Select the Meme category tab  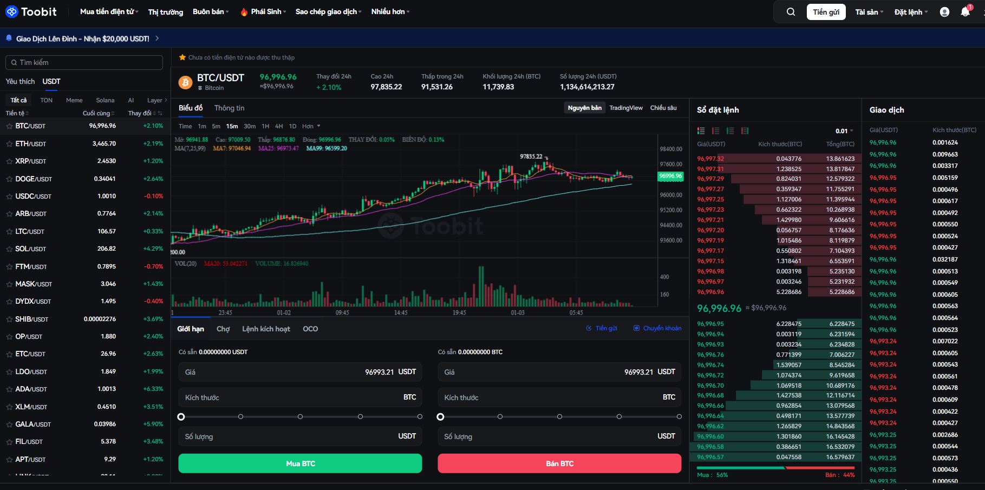[74, 100]
